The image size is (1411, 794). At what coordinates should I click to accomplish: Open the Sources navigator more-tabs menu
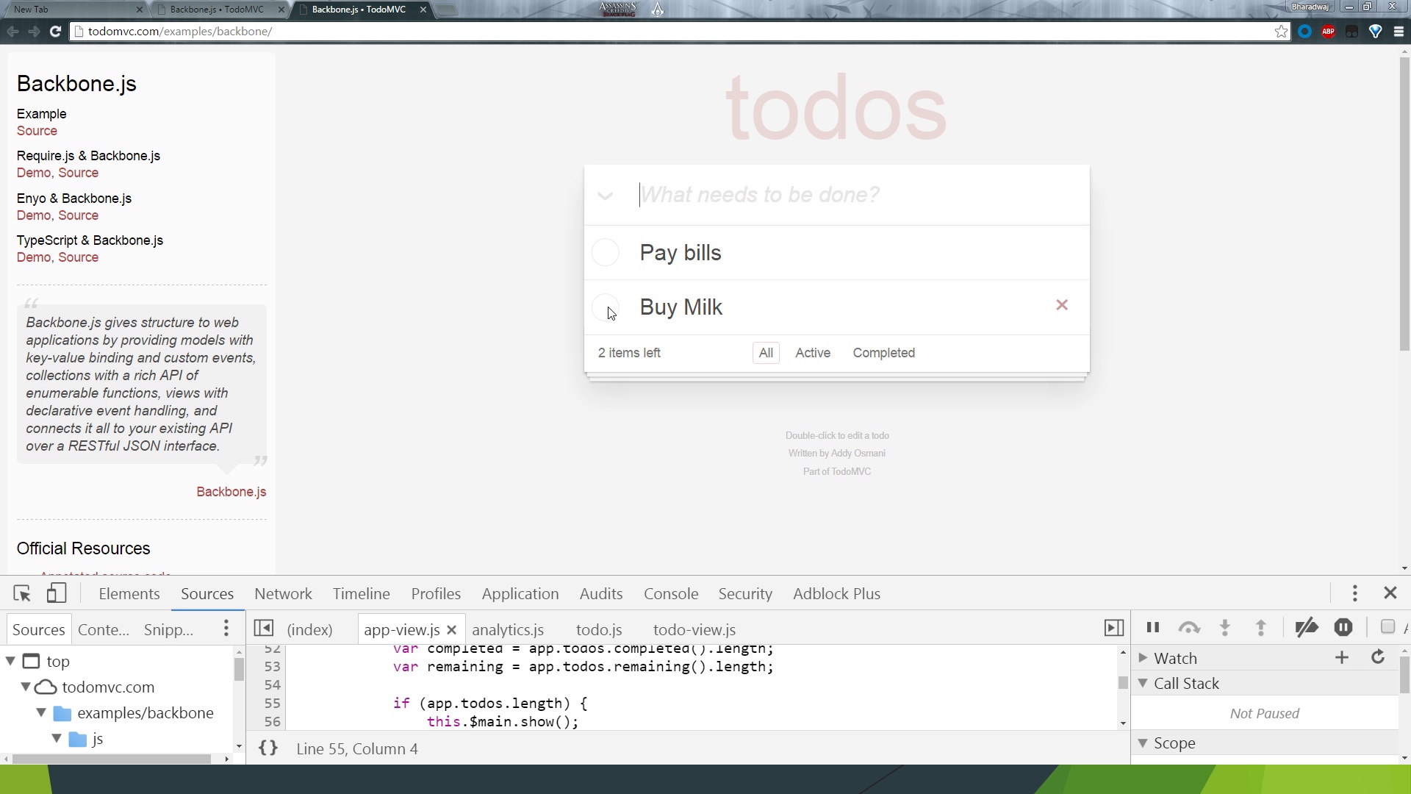point(226,629)
